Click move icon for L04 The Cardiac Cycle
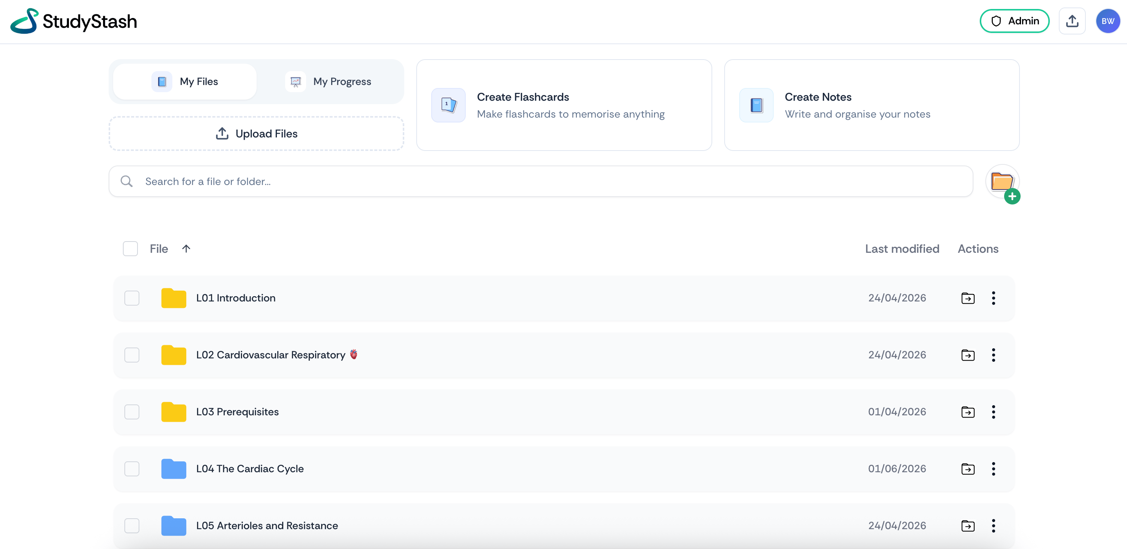This screenshot has height=549, width=1127. pos(968,468)
